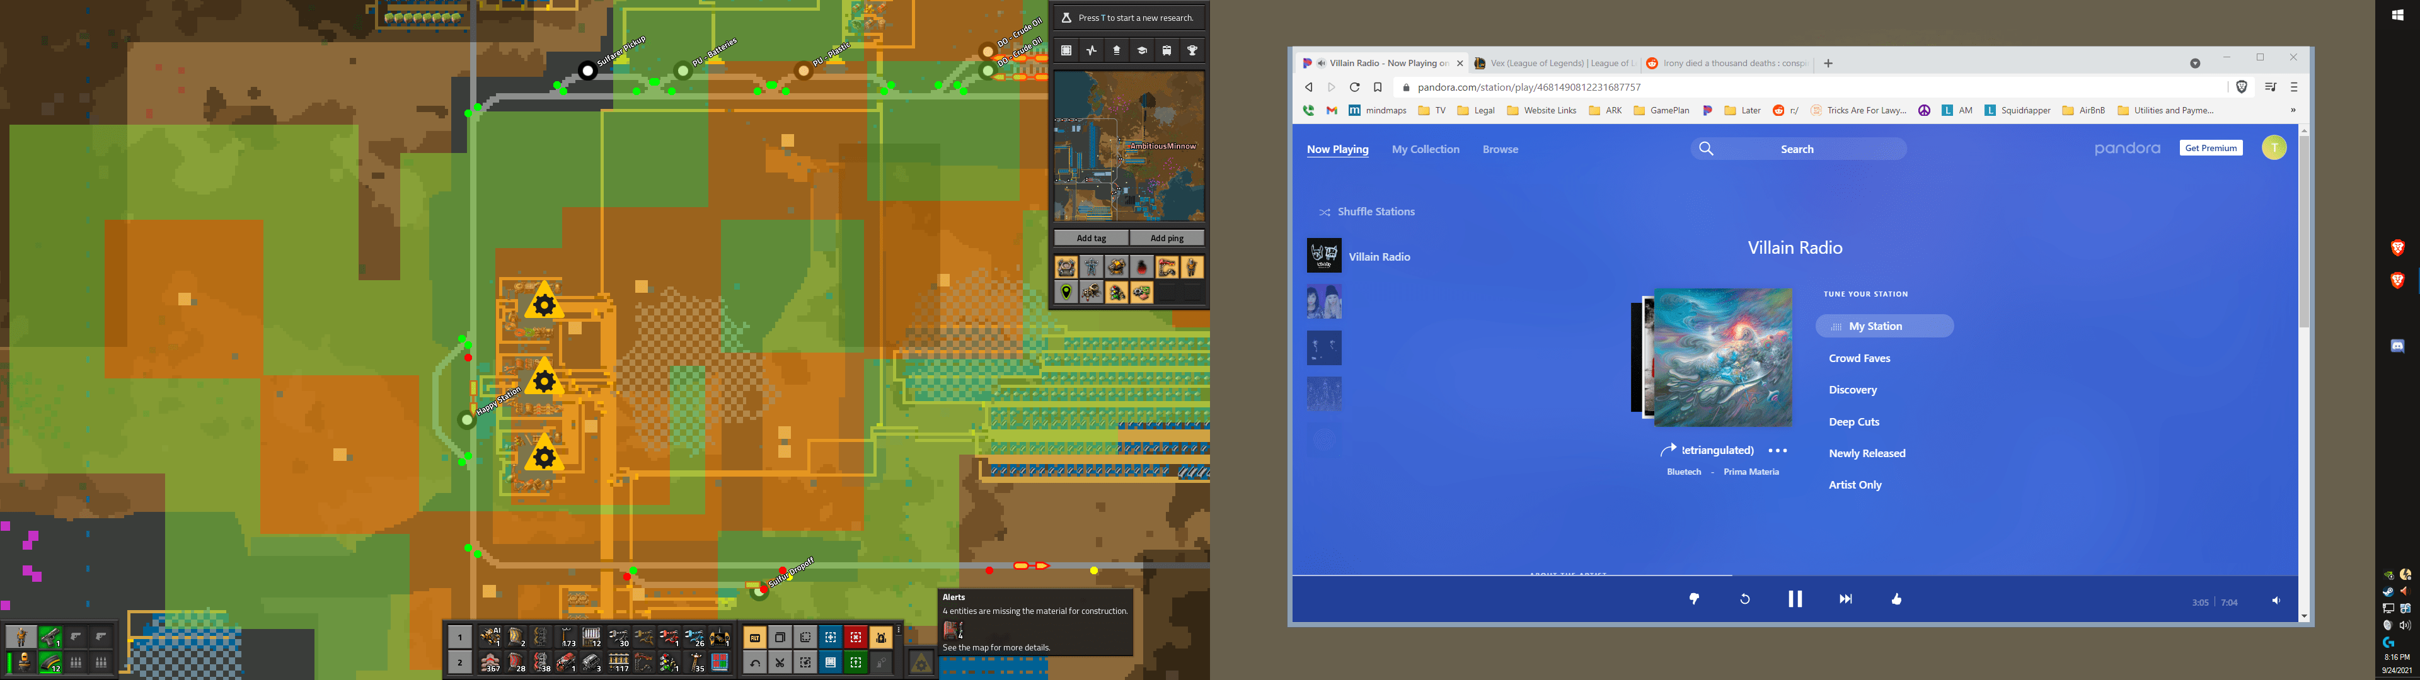Toggle alt-mode with the ALT shortcut button
The height and width of the screenshot is (680, 2420).
[x=756, y=637]
